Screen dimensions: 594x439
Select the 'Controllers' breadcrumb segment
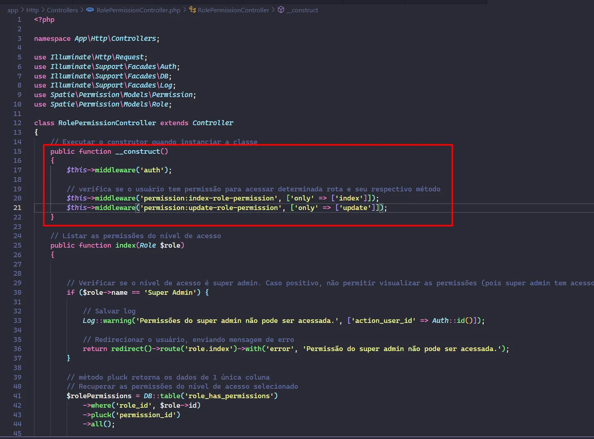(x=62, y=10)
